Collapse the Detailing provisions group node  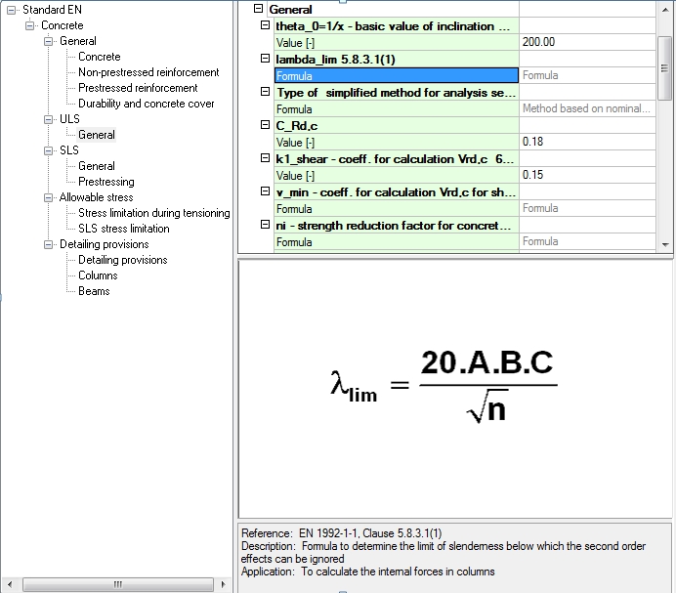[48, 244]
